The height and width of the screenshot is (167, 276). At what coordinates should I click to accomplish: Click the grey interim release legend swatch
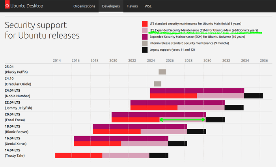145,43
